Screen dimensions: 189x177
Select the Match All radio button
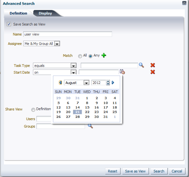tap(80, 56)
